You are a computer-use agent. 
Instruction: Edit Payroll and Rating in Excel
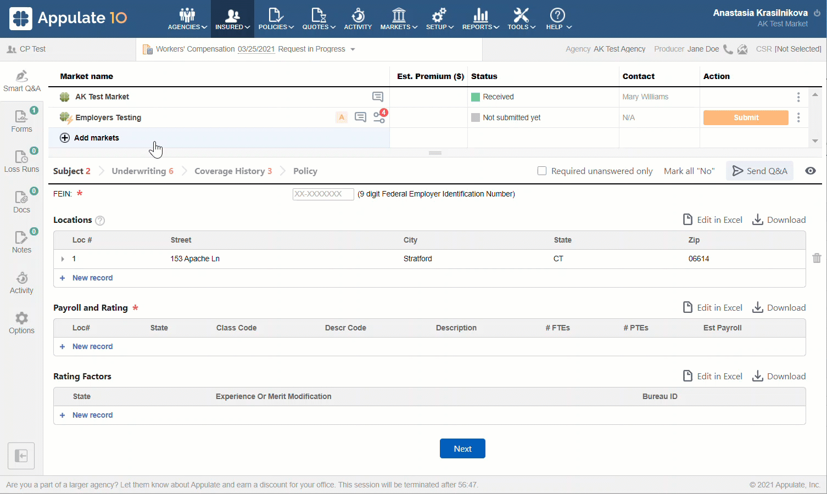(x=712, y=307)
